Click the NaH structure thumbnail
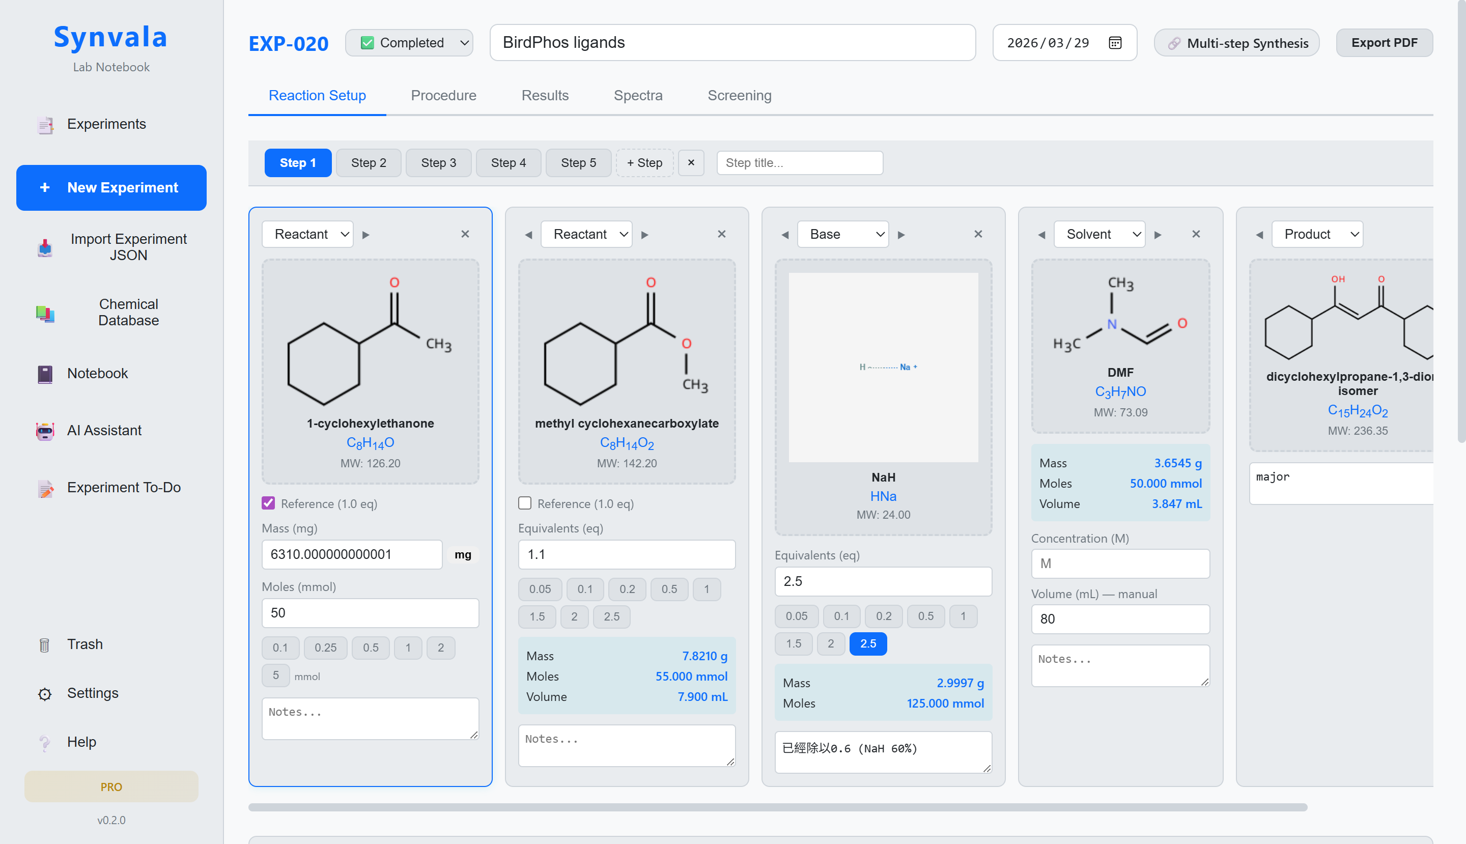1466x844 pixels. [x=884, y=368]
